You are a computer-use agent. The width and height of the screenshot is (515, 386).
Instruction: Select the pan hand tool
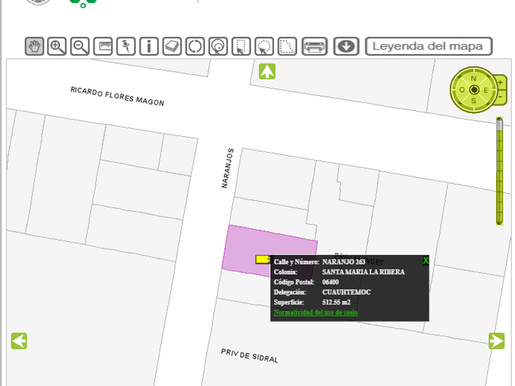[x=34, y=47]
